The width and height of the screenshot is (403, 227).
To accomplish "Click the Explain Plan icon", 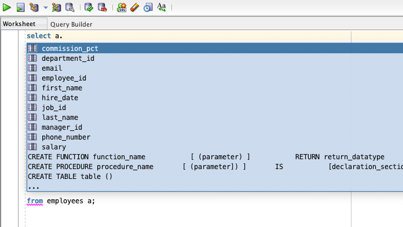I will click(x=34, y=8).
